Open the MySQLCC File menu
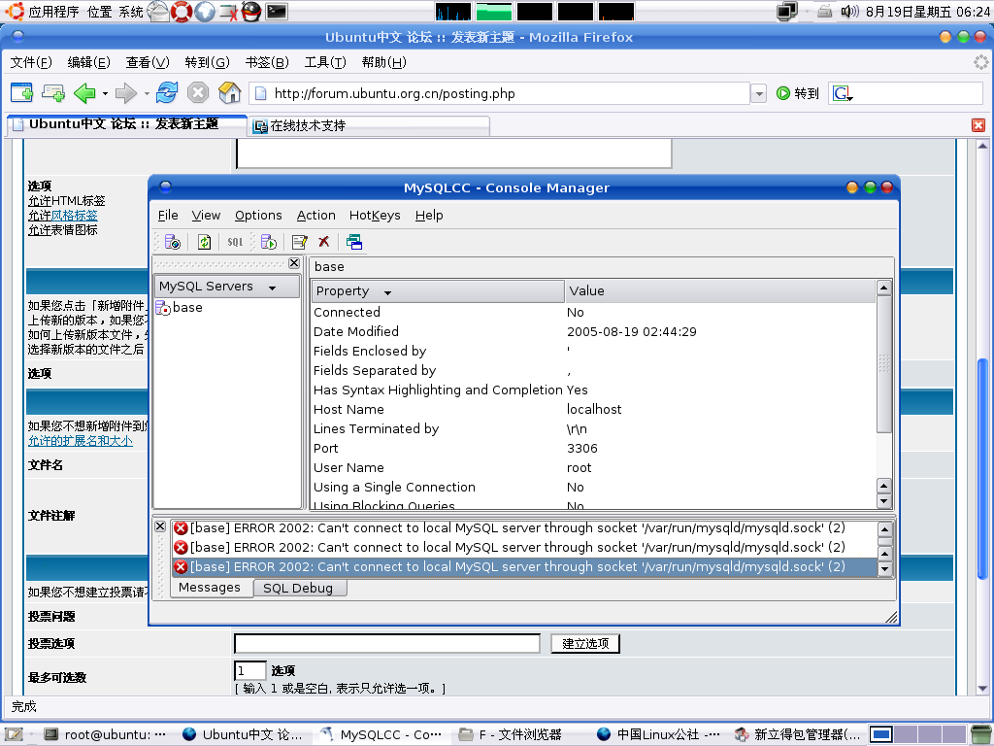 click(x=168, y=215)
